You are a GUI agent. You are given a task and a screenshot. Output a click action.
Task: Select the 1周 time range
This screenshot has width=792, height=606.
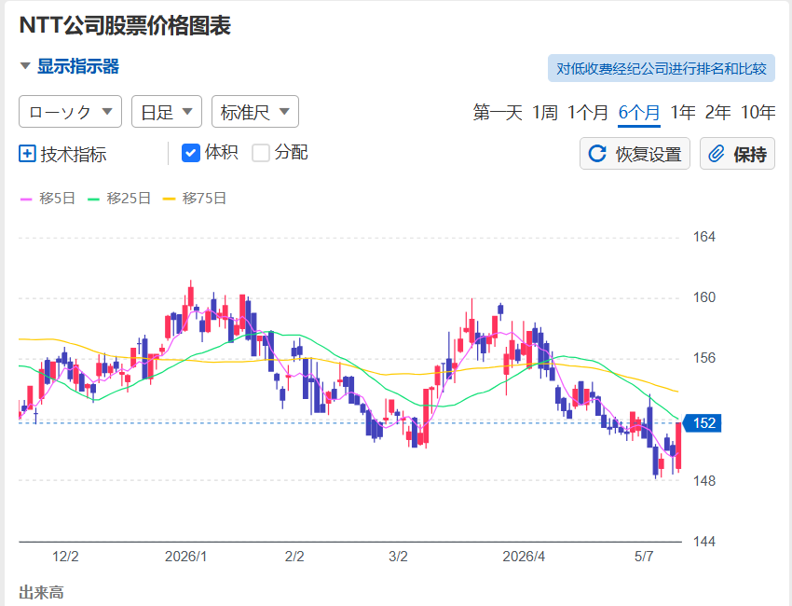point(544,112)
